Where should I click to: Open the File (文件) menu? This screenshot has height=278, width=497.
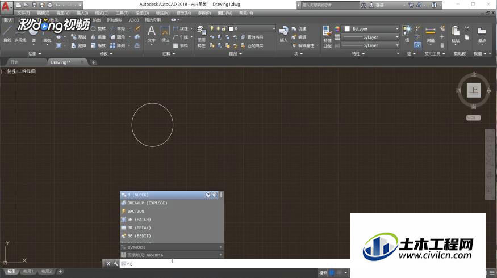[23, 13]
